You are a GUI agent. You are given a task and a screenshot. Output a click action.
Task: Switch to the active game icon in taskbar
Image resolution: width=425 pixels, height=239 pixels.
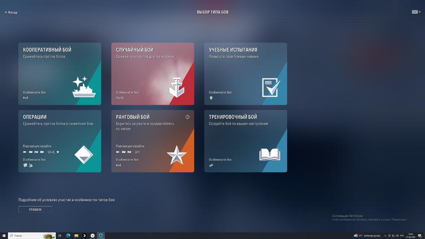coord(100,236)
